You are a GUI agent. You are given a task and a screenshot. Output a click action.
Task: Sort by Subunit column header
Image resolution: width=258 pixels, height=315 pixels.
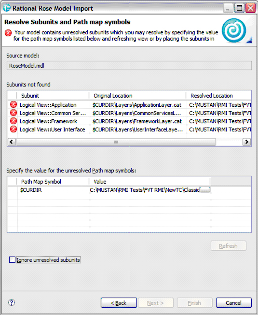tap(53, 96)
